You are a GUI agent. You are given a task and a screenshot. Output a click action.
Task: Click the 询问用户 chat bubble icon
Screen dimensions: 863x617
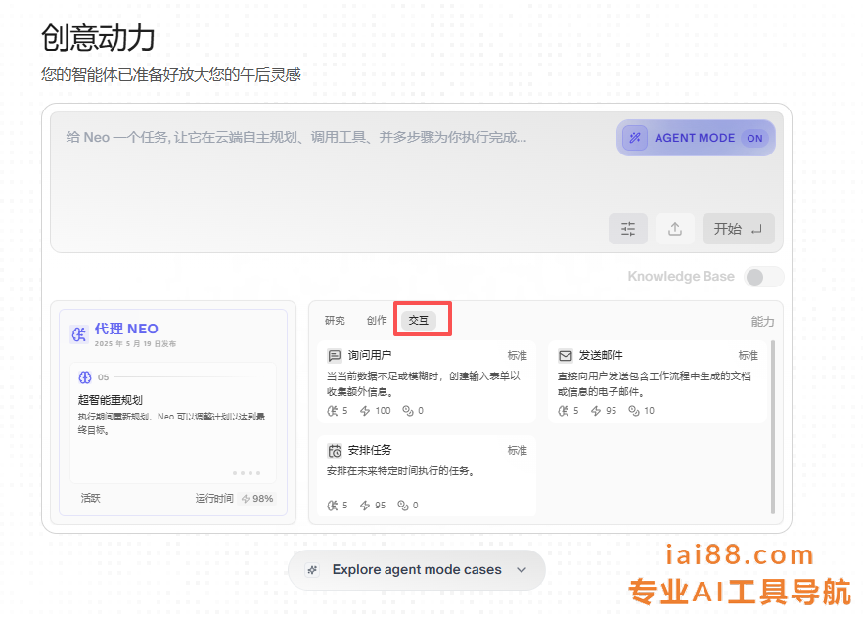coord(335,356)
